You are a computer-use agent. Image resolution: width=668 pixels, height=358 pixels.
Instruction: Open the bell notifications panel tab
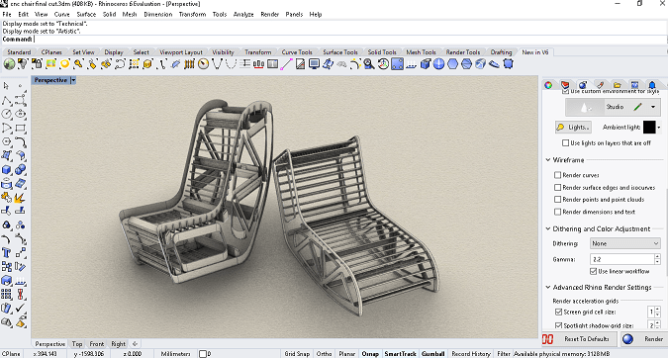[652, 85]
